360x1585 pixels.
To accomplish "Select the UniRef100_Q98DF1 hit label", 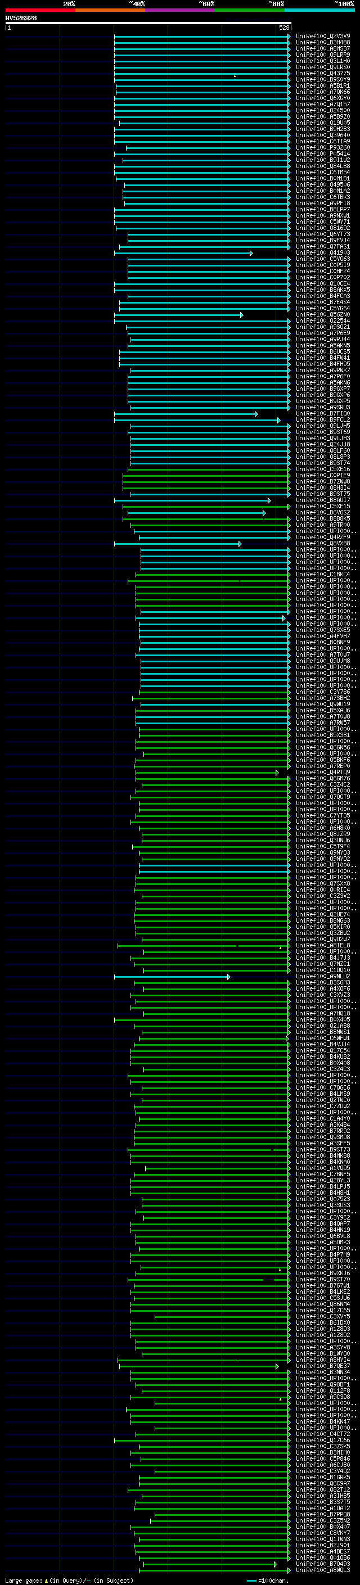I will (323, 1384).
